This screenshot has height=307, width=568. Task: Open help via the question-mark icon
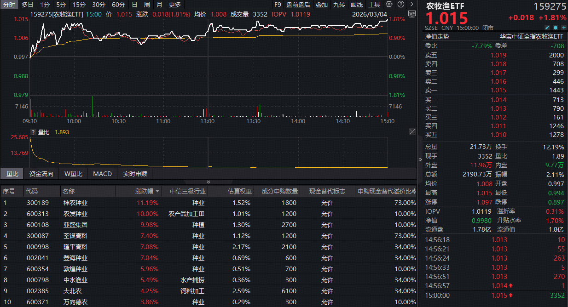click(400, 4)
